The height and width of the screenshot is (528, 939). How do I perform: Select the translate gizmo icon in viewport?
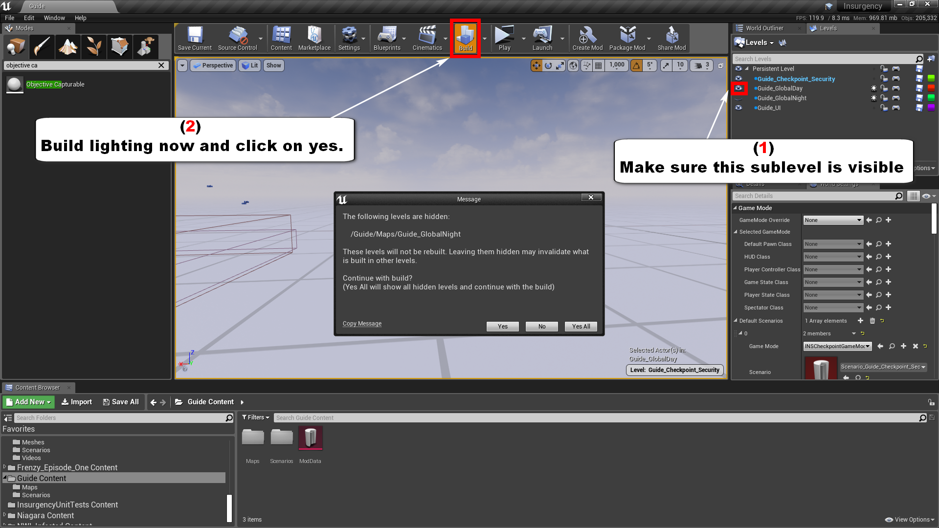(537, 66)
